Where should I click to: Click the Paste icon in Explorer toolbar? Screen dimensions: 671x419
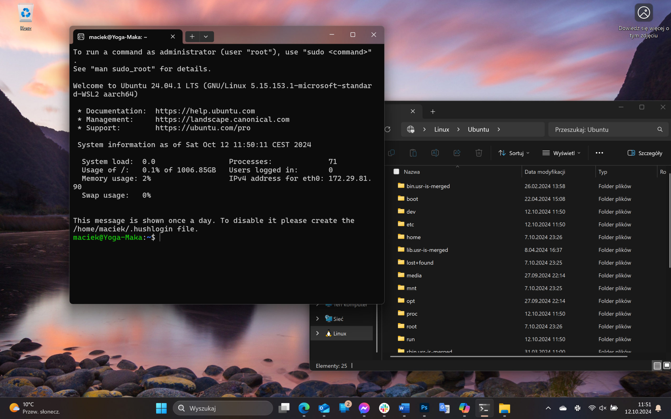(413, 153)
